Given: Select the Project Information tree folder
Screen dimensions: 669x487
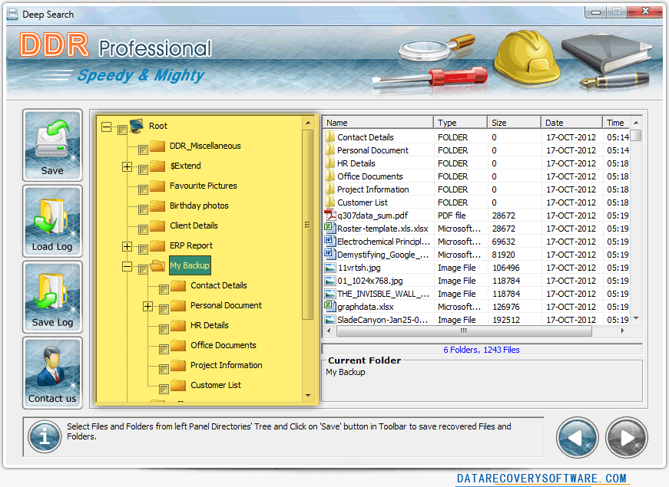Looking at the screenshot, I should click(x=226, y=365).
